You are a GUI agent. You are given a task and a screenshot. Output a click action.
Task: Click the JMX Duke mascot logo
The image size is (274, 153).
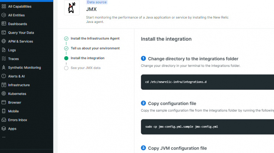pyautogui.click(x=72, y=7)
